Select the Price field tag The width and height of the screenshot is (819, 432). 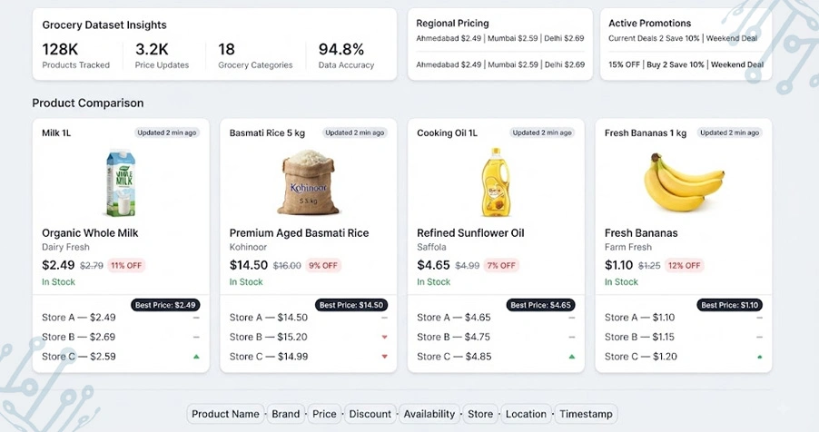pyautogui.click(x=324, y=414)
